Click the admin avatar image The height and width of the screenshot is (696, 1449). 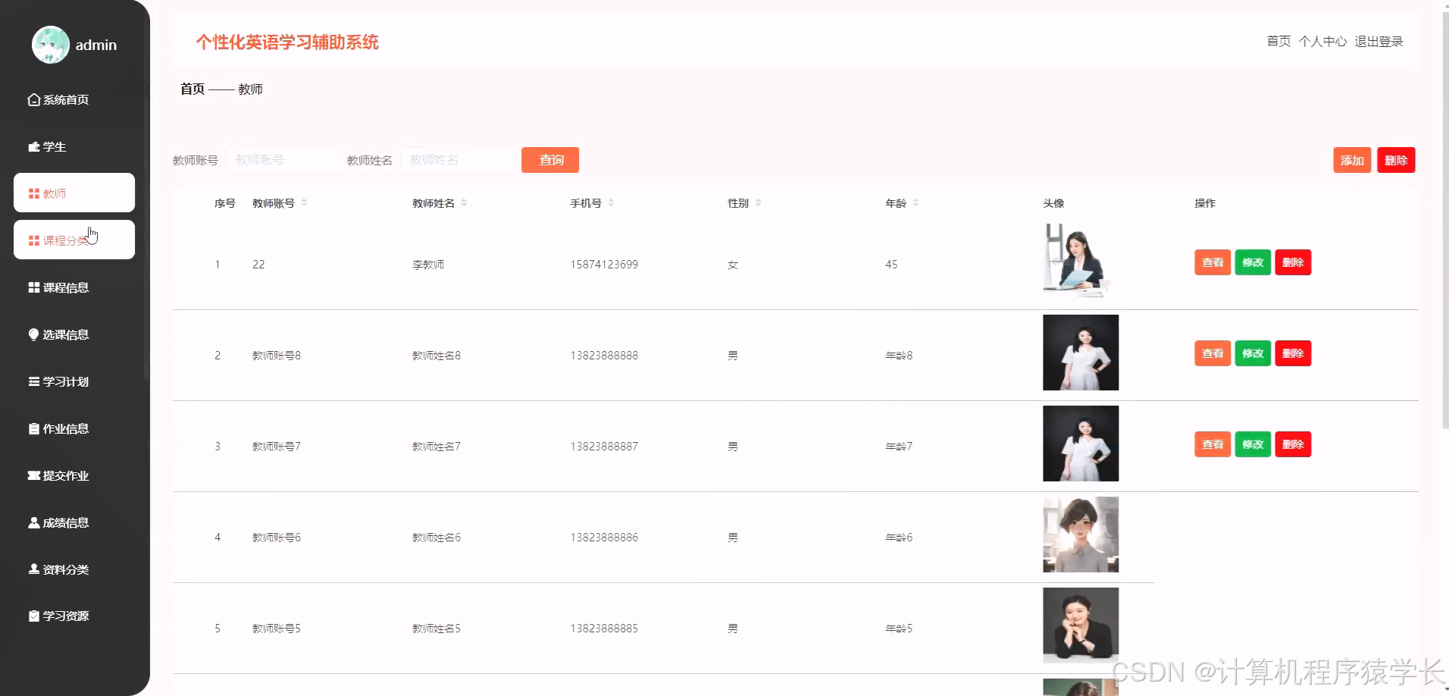(x=51, y=45)
